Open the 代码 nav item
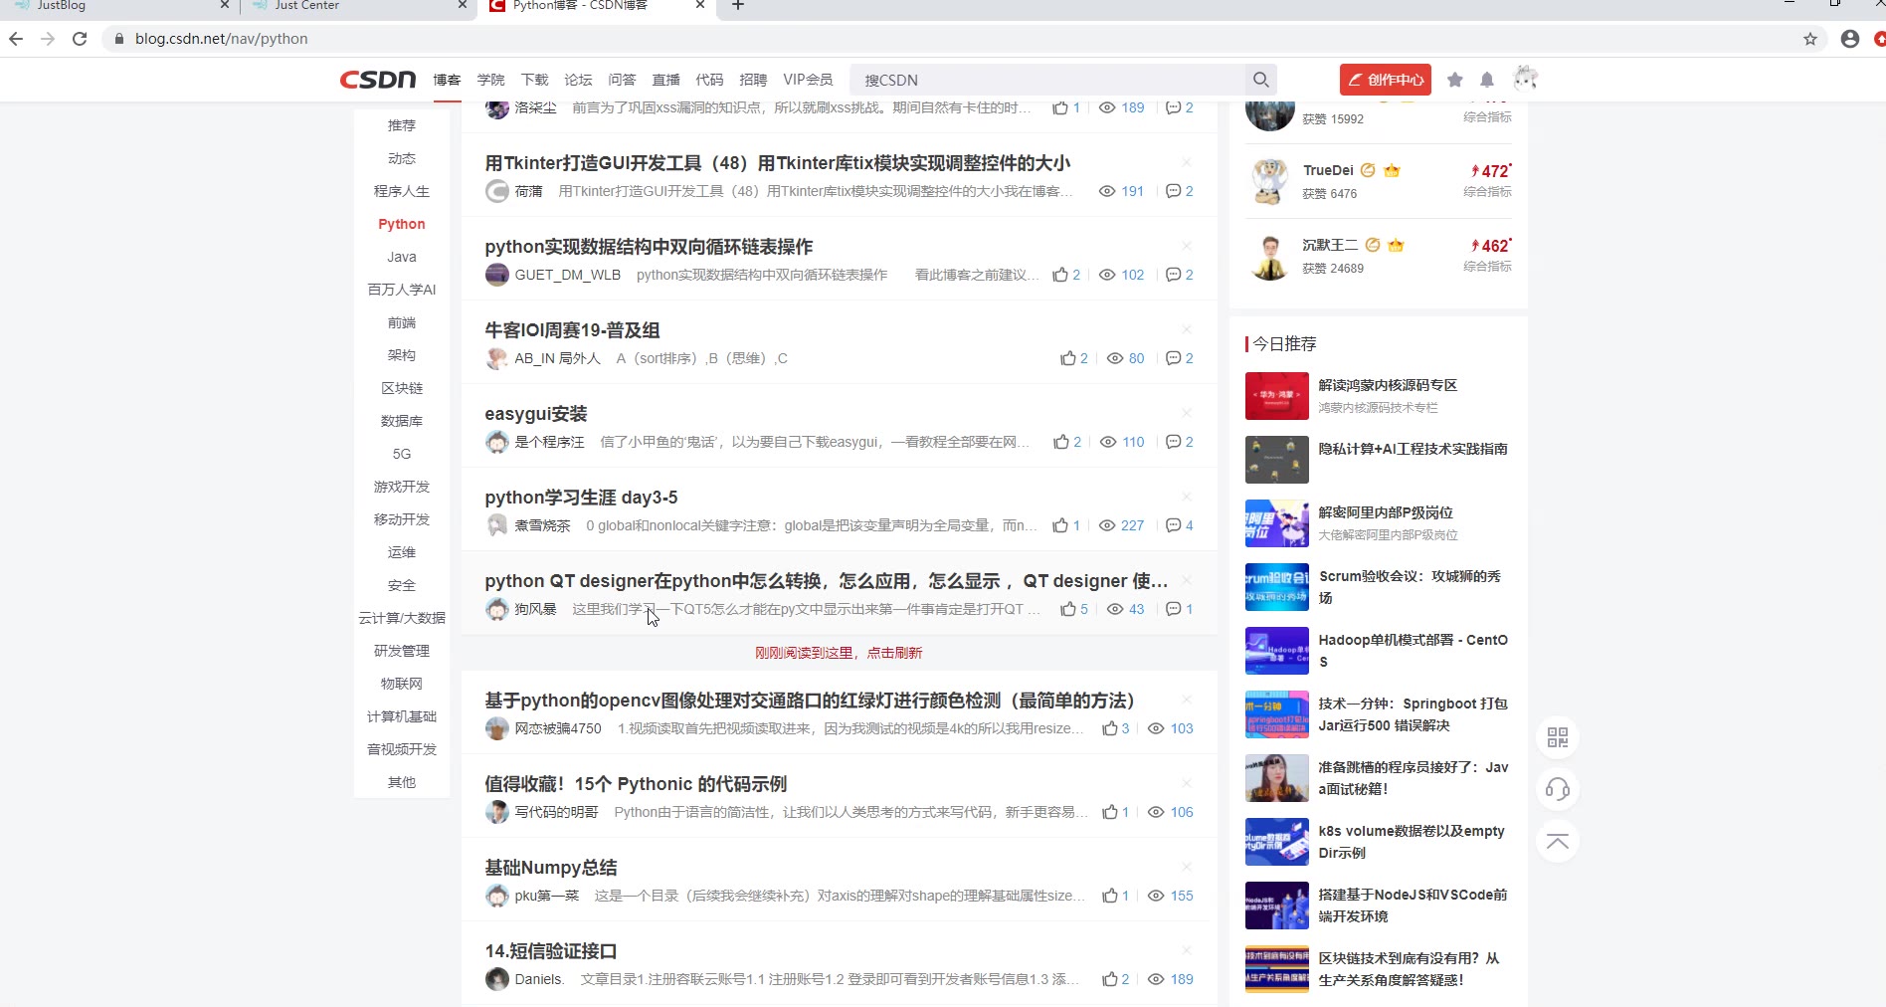The width and height of the screenshot is (1886, 1007). coord(709,80)
